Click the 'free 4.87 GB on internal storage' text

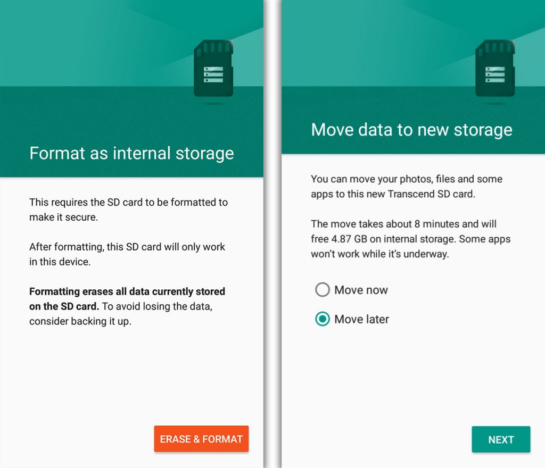(383, 239)
